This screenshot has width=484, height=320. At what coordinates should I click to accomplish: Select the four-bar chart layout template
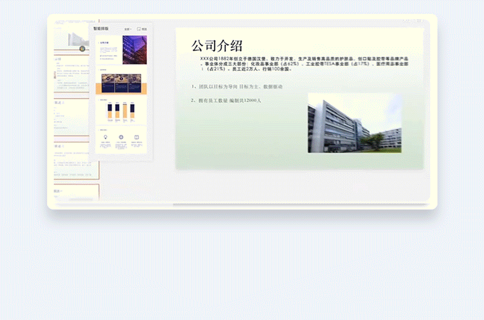click(121, 111)
